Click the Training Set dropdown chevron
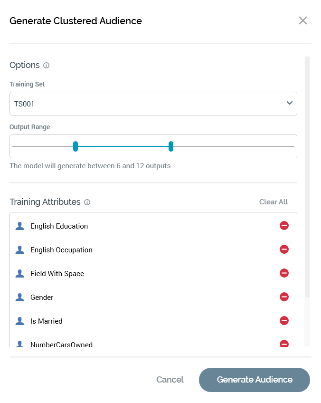The width and height of the screenshot is (321, 403). coord(290,103)
